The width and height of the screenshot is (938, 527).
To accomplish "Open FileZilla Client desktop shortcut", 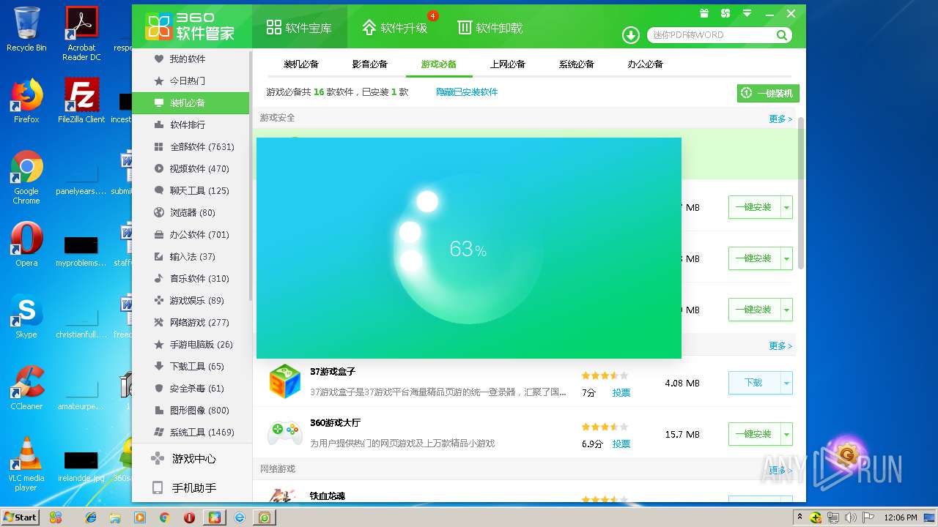I will pos(81,101).
